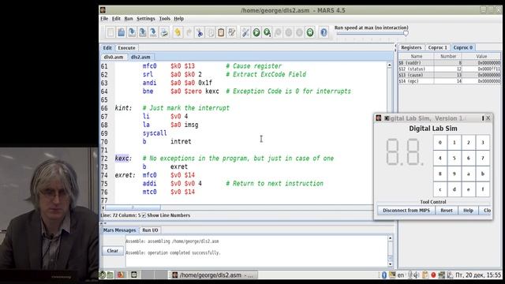This screenshot has width=505, height=284.
Task: Select the $8 (vaddr) register row
Action: pyautogui.click(x=449, y=63)
